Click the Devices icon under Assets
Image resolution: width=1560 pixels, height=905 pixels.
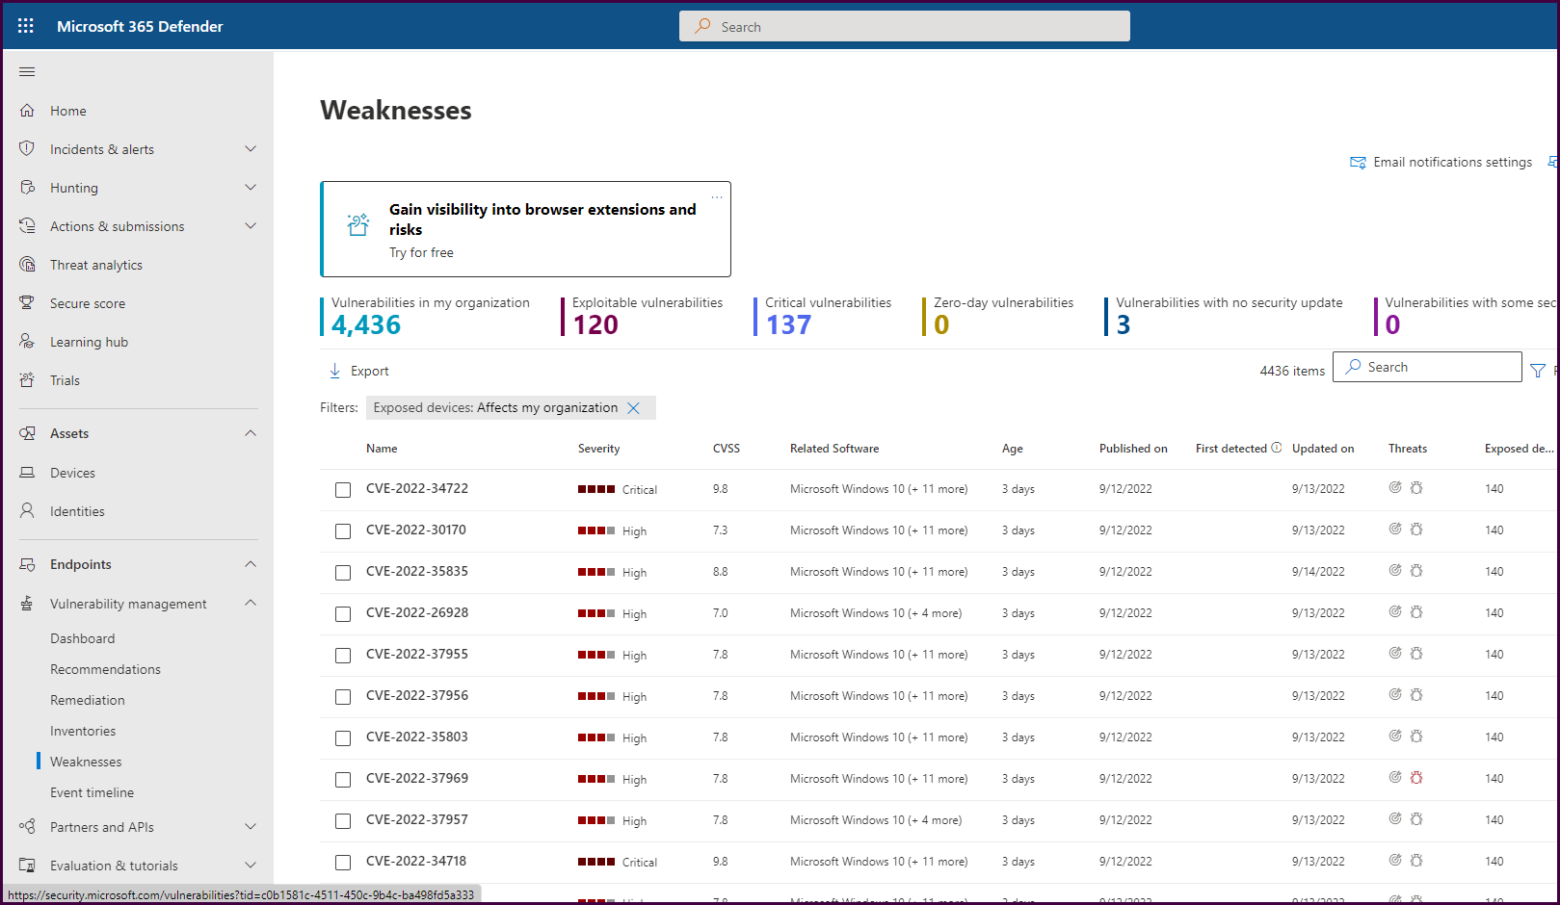26,472
